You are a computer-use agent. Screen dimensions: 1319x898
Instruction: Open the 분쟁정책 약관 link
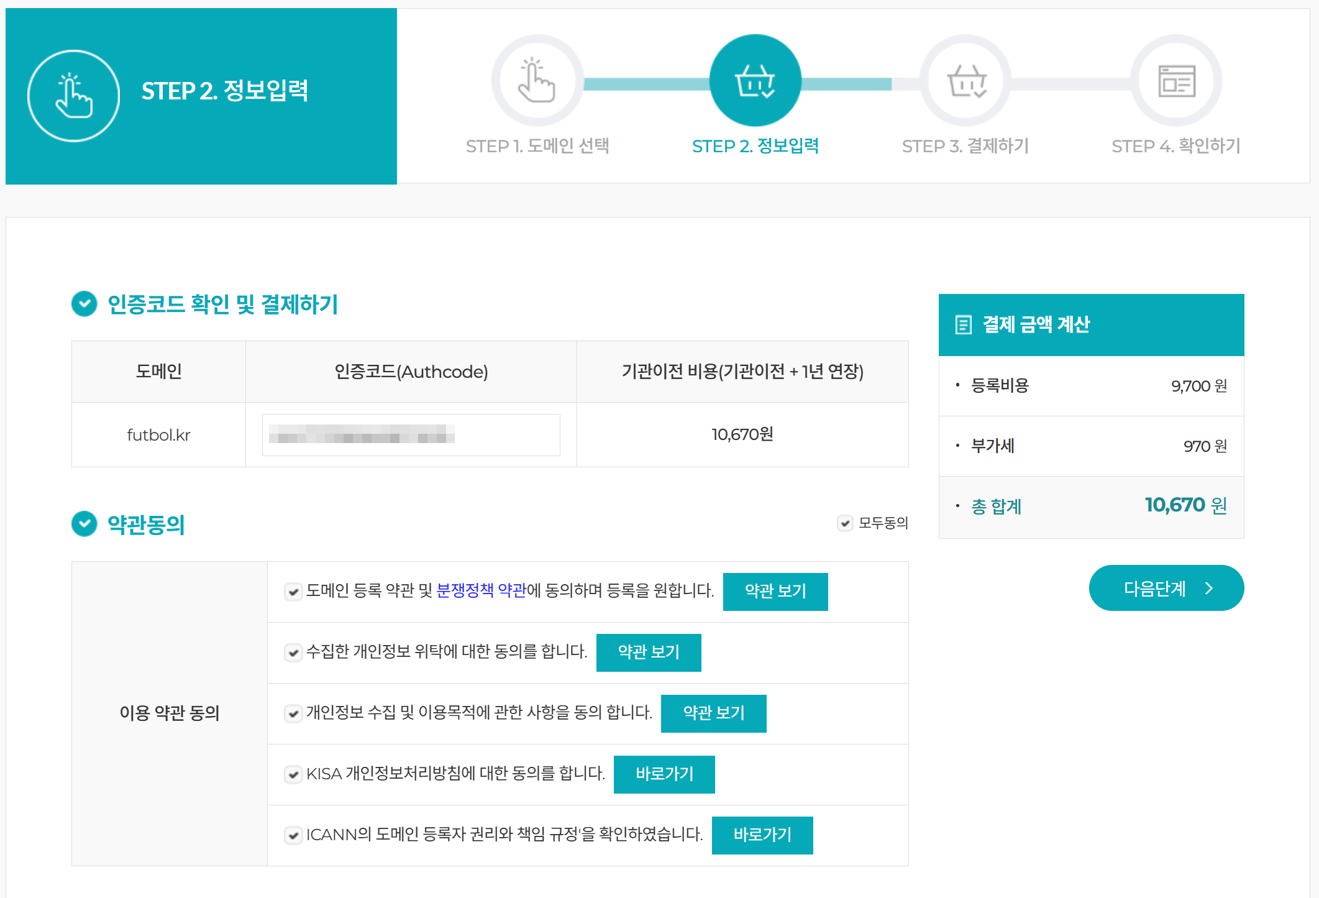pos(481,590)
